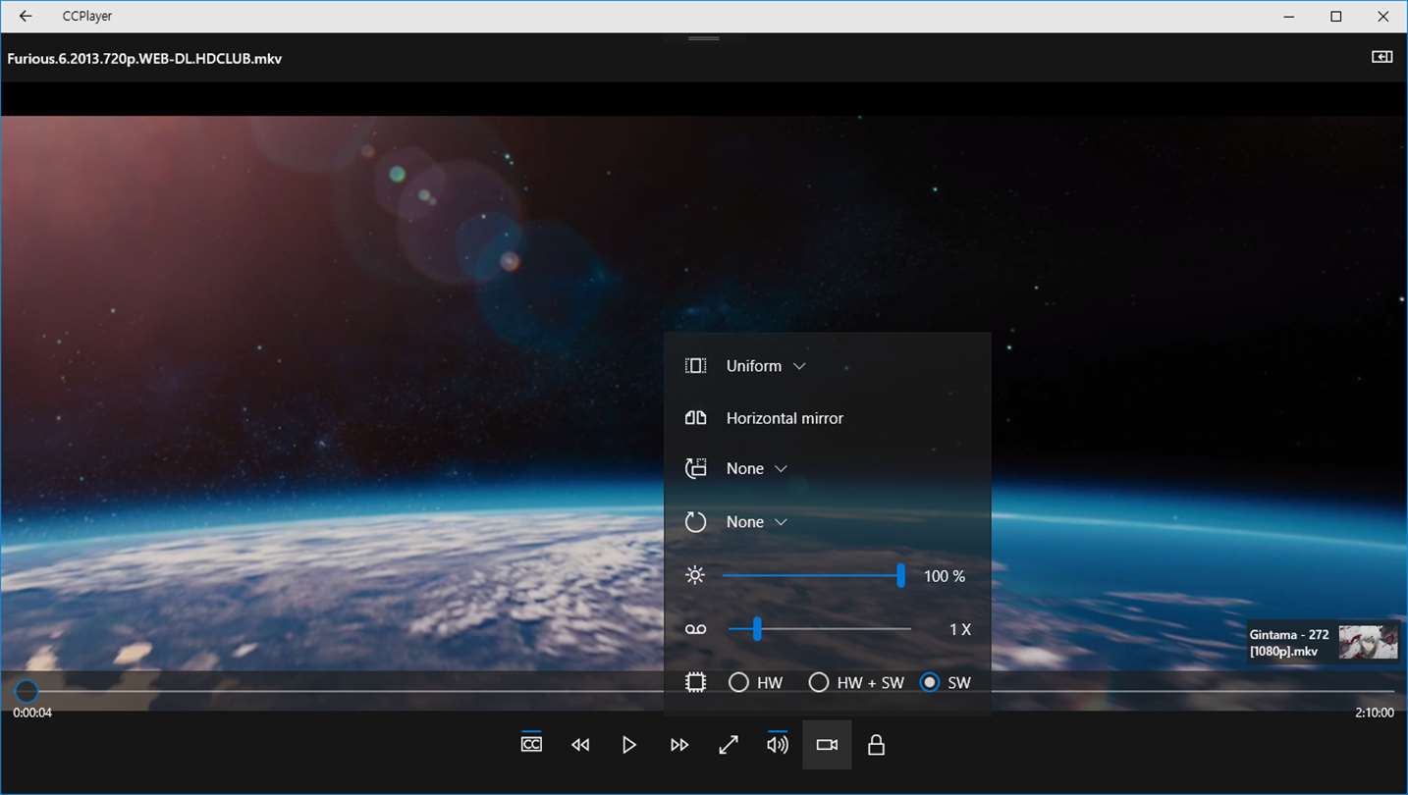Click the aspect ratio icon next to Uniform

(695, 366)
